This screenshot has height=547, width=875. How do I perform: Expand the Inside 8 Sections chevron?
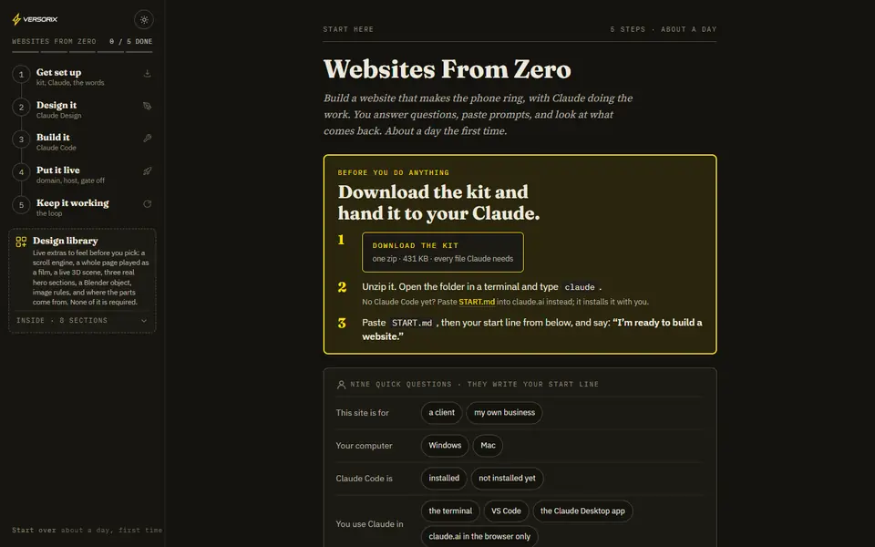tap(144, 320)
